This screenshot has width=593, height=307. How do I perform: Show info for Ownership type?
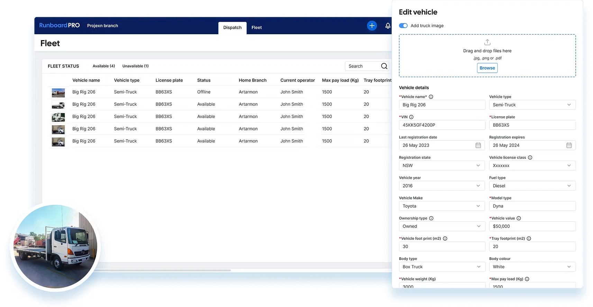[x=431, y=218]
